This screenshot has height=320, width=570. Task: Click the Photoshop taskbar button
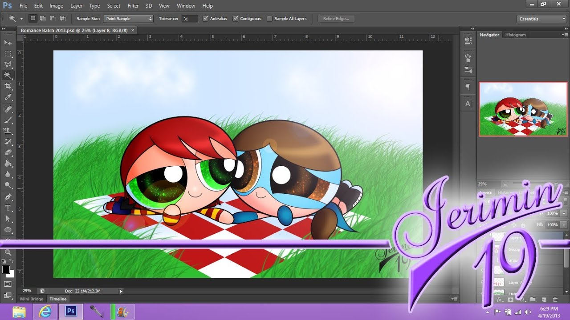(70, 312)
